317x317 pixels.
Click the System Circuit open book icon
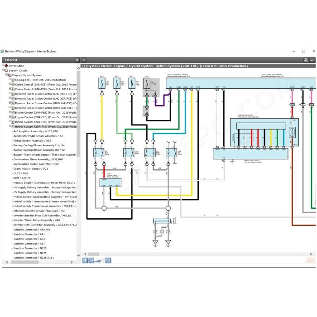(x=6, y=71)
